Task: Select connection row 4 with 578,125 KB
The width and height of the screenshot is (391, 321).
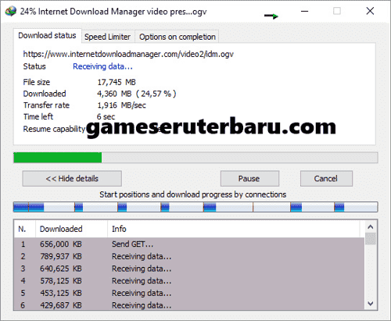Action: (189, 281)
